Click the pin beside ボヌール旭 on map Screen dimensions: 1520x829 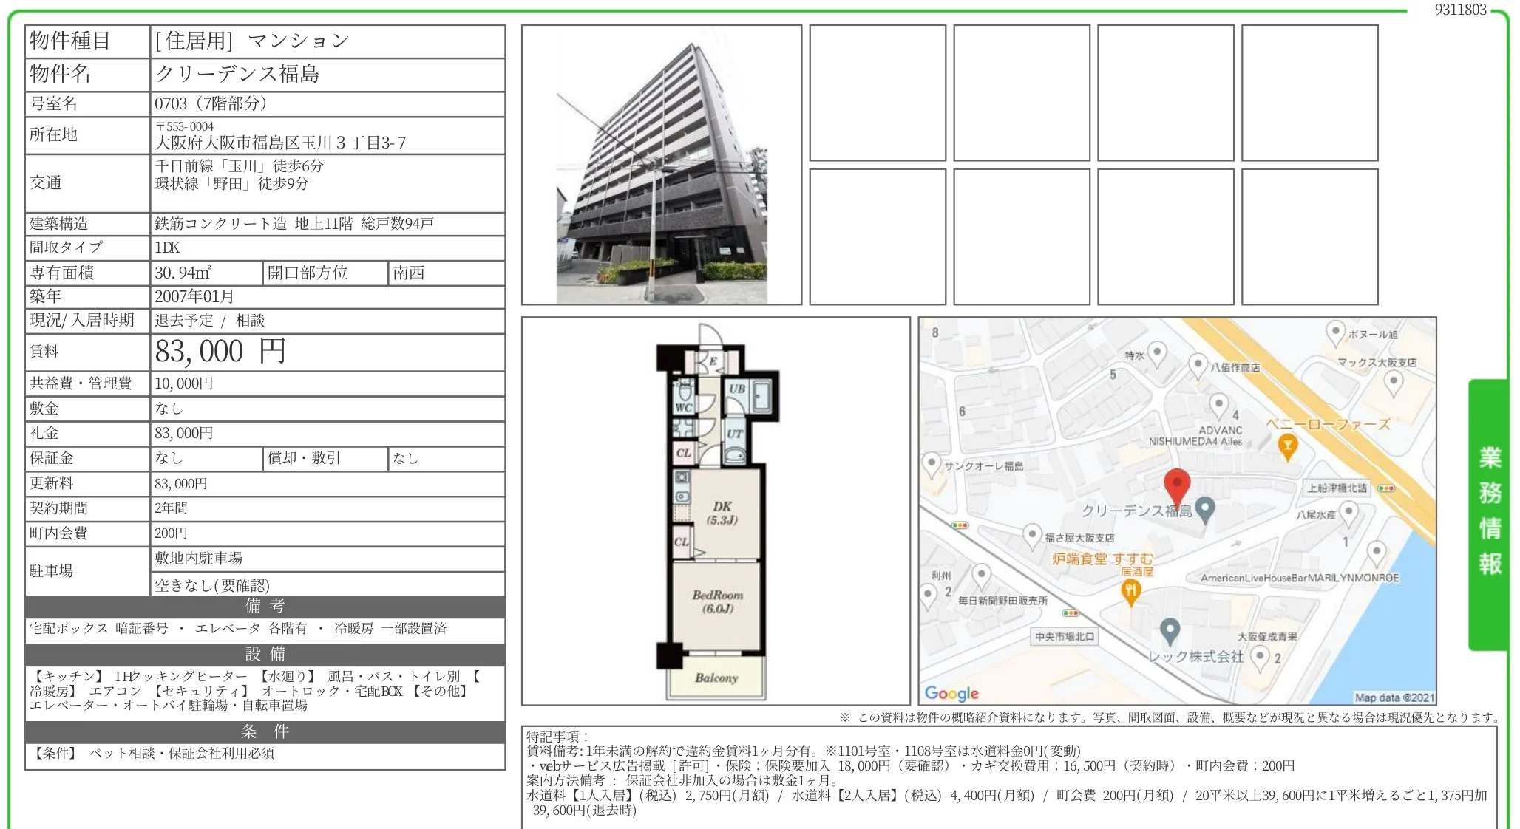click(1335, 332)
